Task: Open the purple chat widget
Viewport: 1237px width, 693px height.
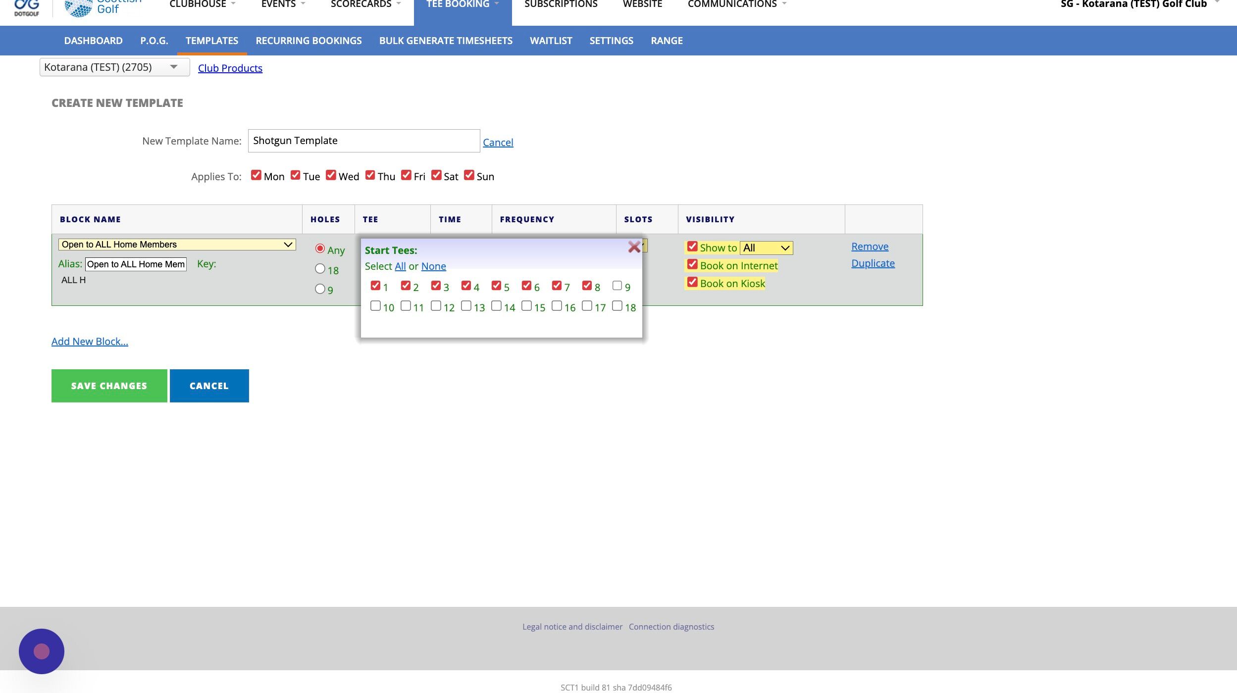Action: (42, 651)
